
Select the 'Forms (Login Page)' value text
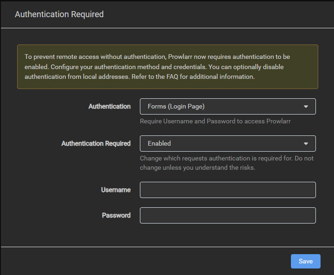coord(176,106)
